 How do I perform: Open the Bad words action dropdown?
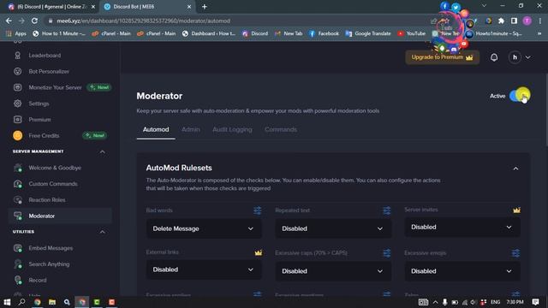coord(204,228)
